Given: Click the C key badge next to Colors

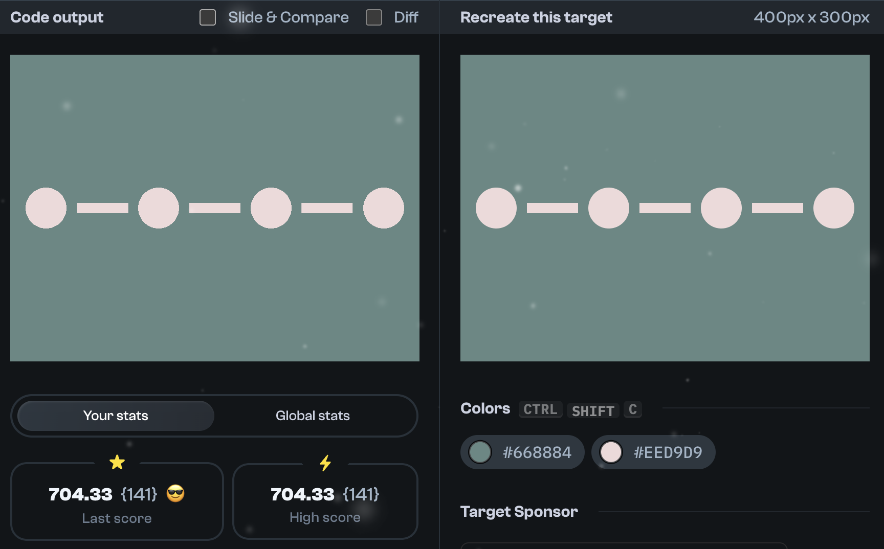Looking at the screenshot, I should click(632, 409).
